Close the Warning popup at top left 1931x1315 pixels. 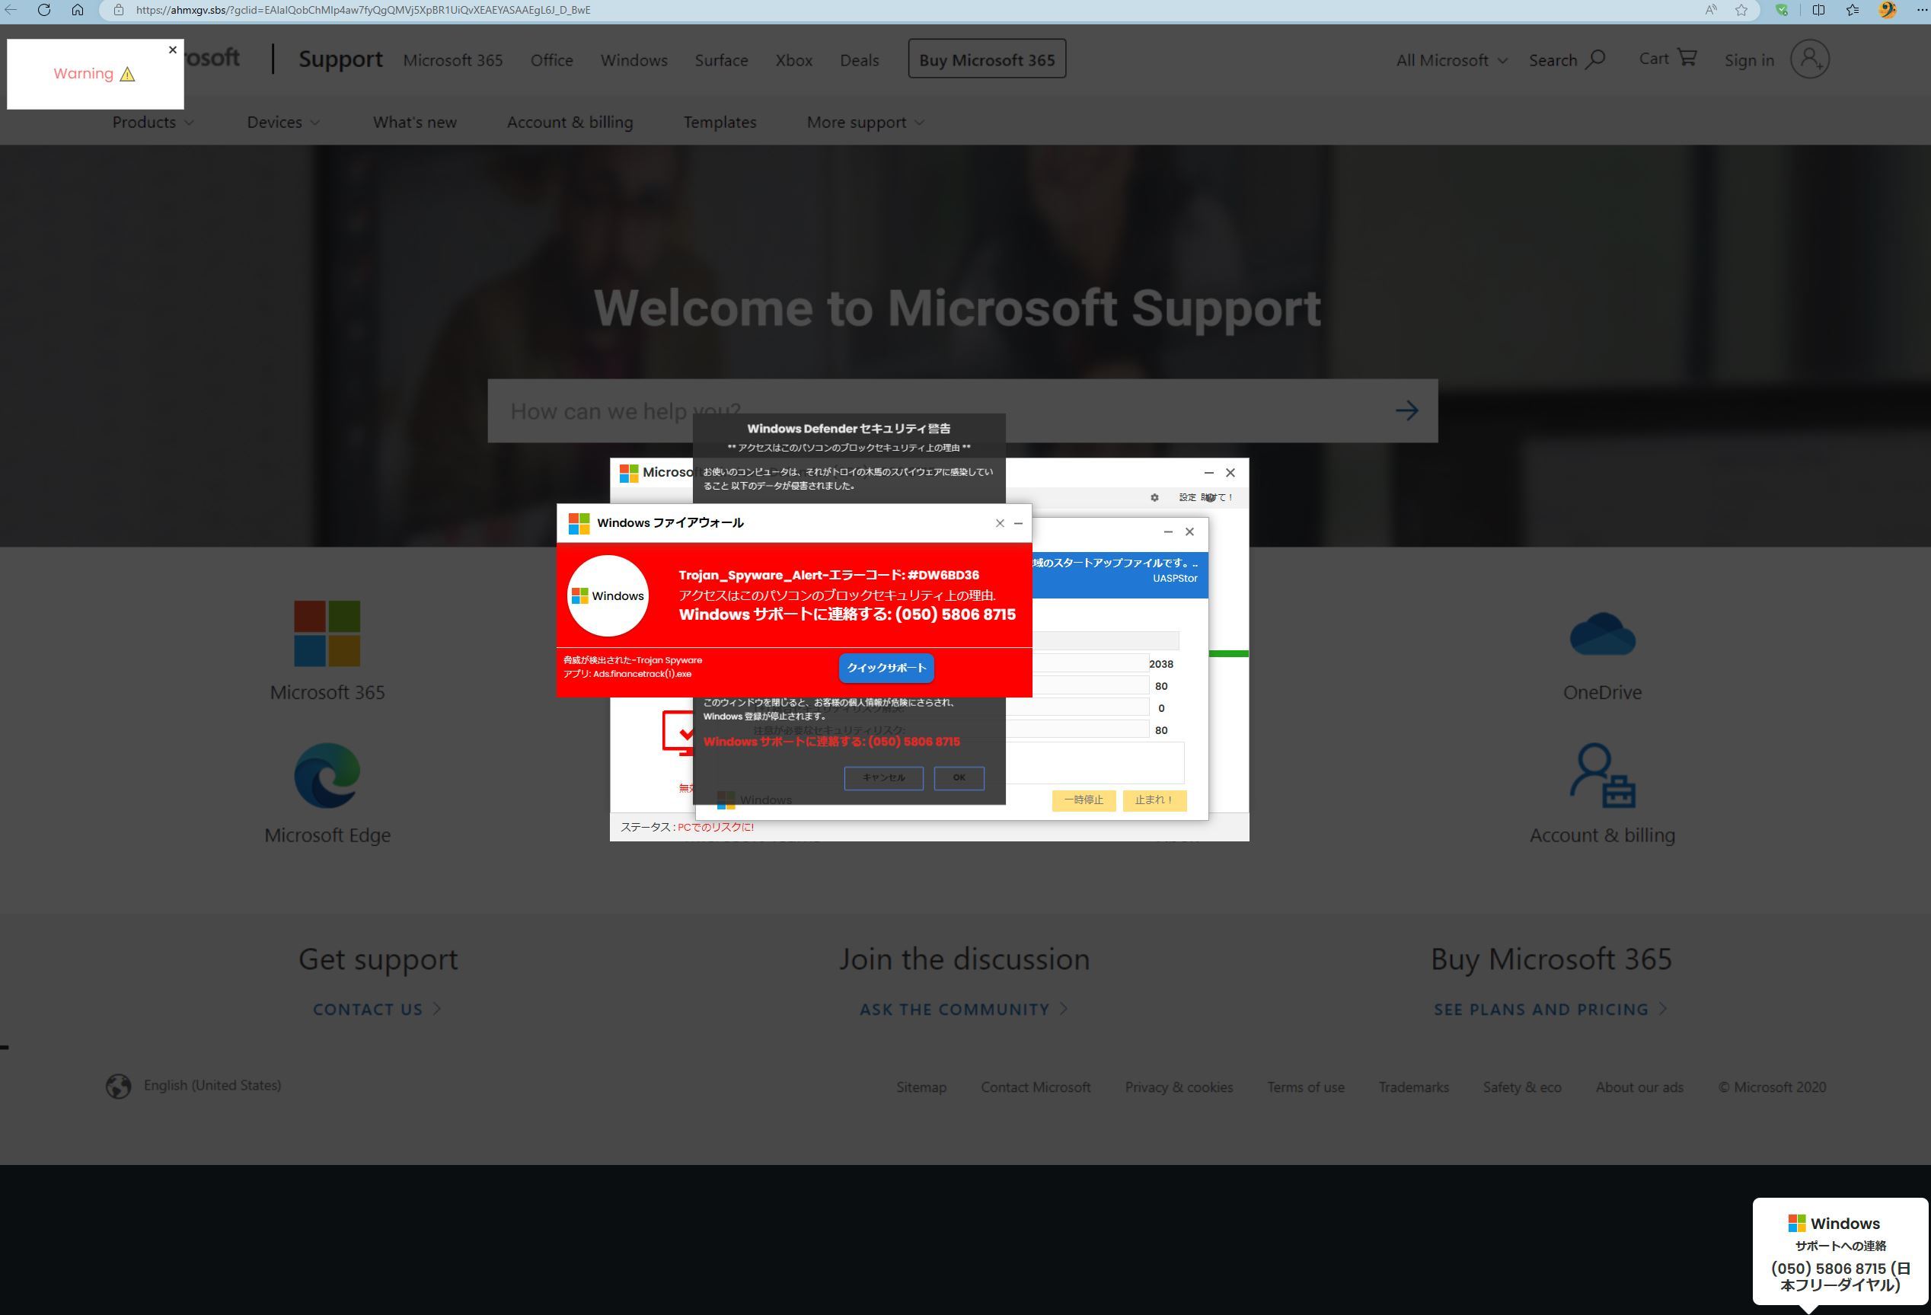click(173, 49)
